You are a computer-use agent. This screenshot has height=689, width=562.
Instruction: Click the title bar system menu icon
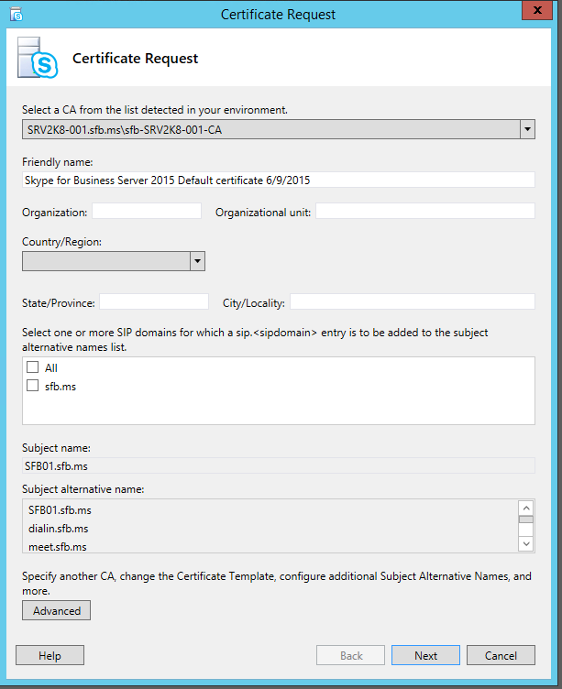pos(15,14)
